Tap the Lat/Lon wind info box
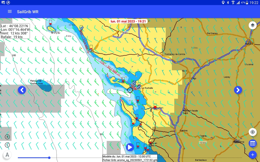260x162 pixels. (x=15, y=31)
